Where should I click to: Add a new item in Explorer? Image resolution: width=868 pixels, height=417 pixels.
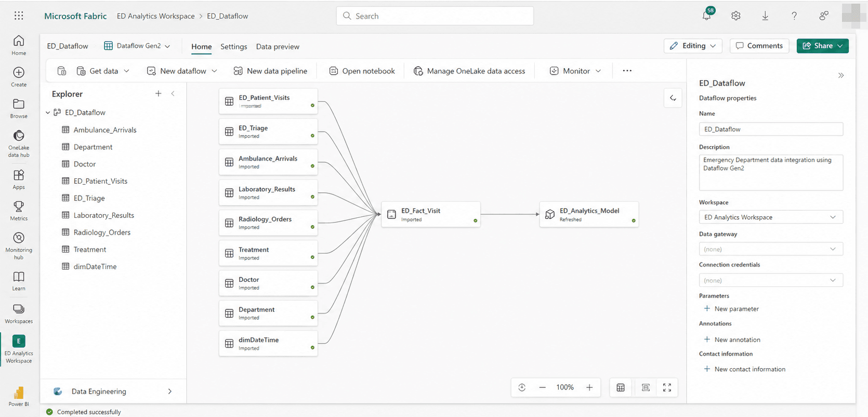tap(159, 94)
